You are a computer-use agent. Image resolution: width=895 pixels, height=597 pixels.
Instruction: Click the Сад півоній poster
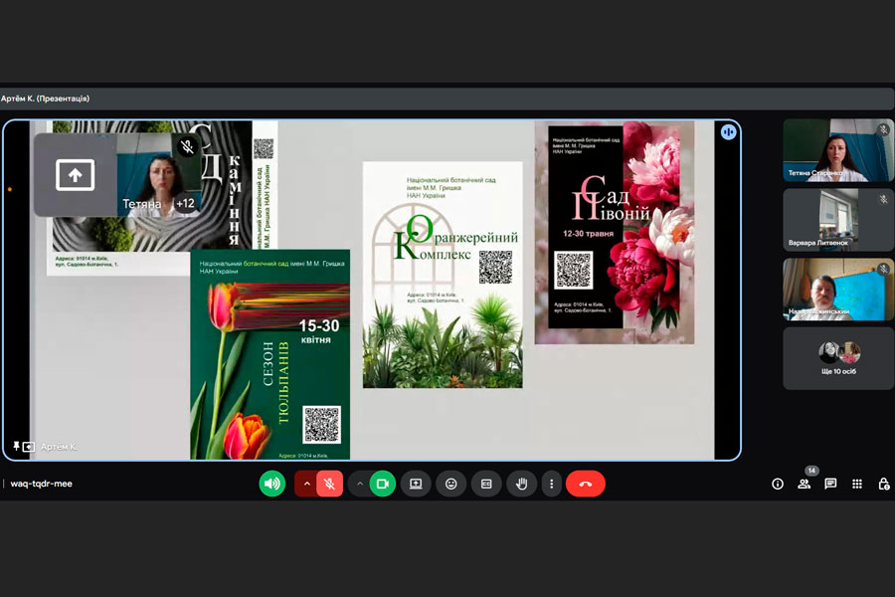tap(615, 232)
